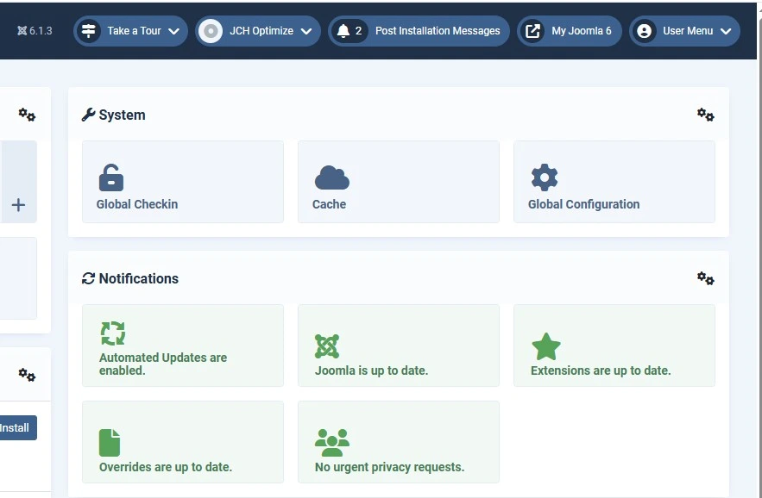Open Notifications module settings gears

705,278
